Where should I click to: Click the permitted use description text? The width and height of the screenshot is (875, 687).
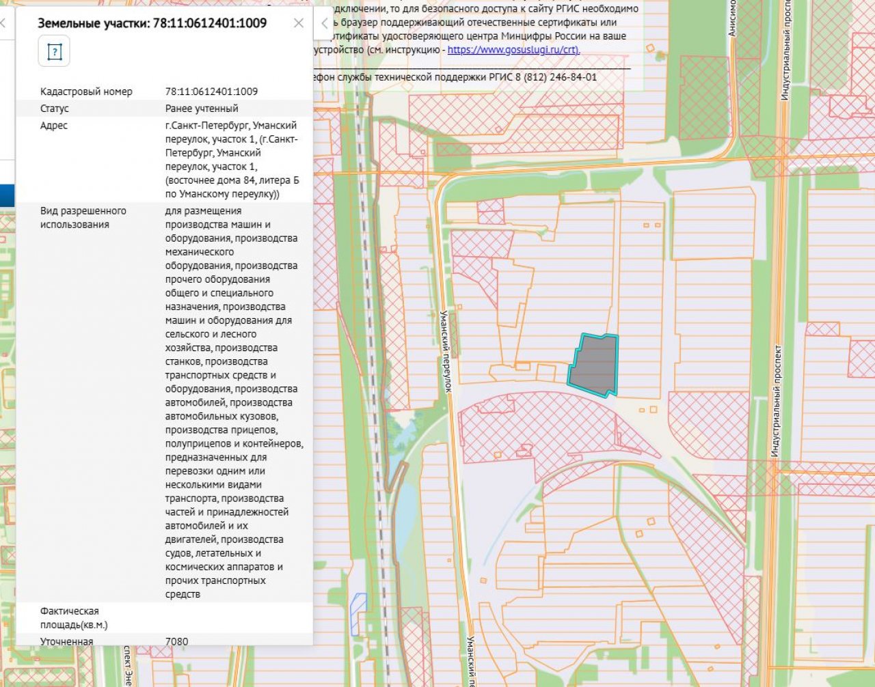tap(232, 402)
